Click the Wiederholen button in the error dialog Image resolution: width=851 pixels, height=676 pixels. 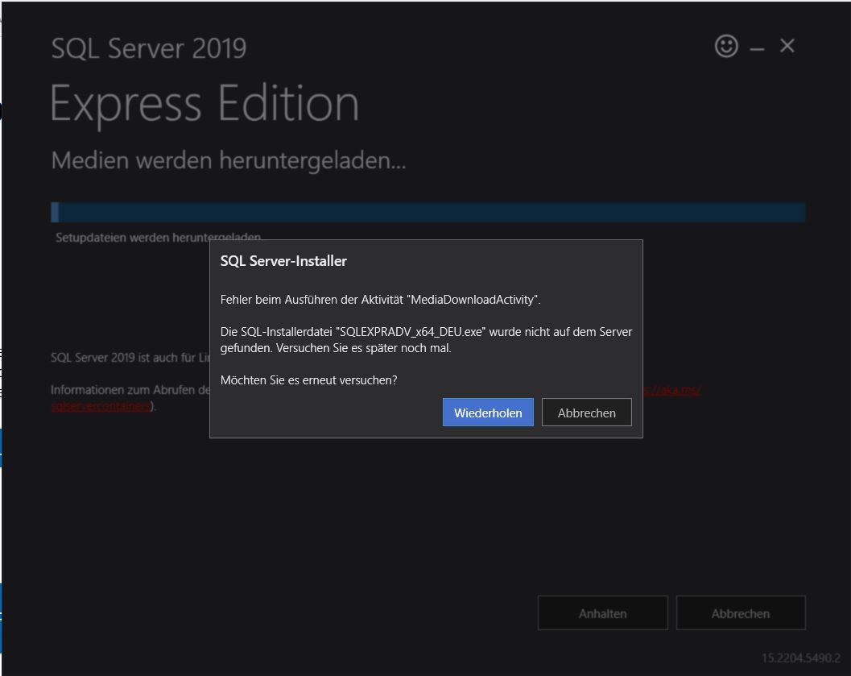pos(488,412)
